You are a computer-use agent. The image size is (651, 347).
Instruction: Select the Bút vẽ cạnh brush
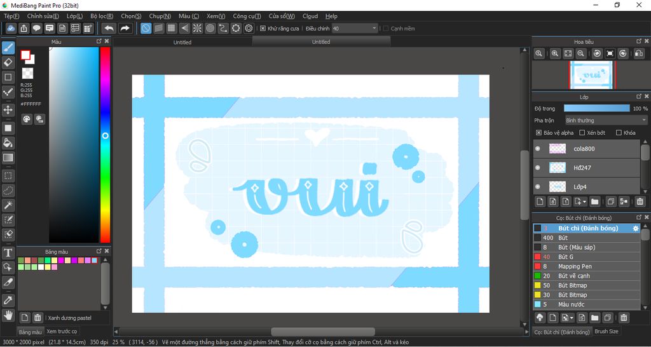[587, 276]
